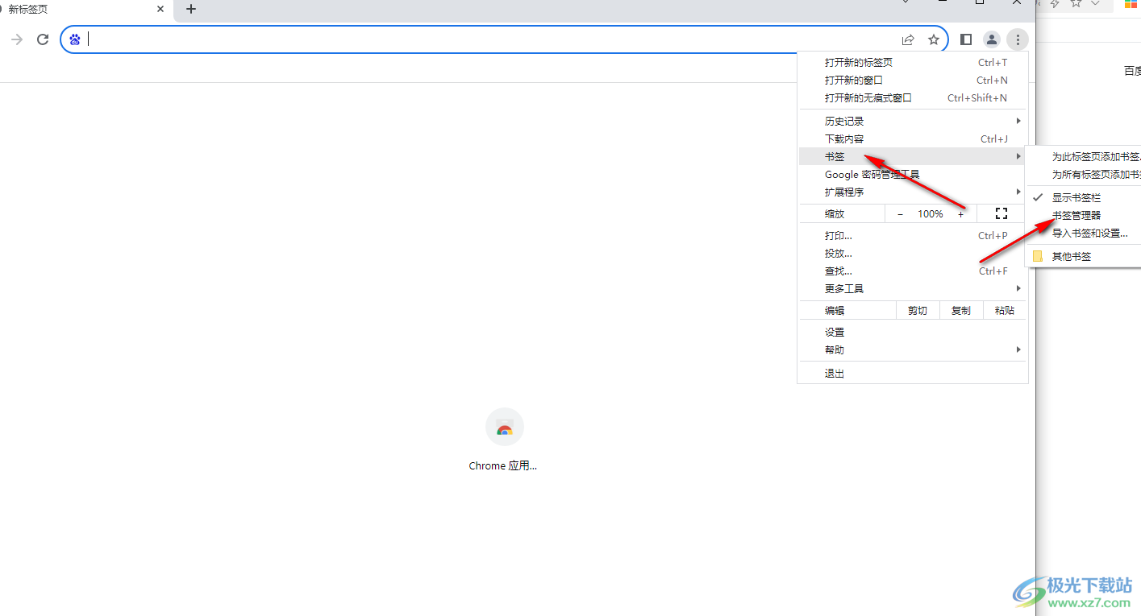This screenshot has height=616, width=1141.
Task: Select 打开新的标签页 menu item
Action: [x=913, y=62]
